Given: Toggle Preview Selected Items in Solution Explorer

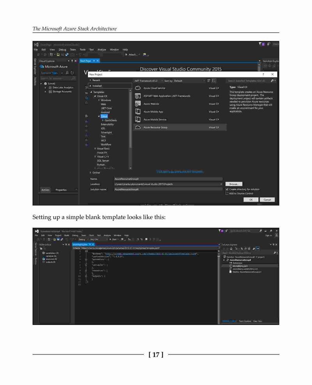Looking at the screenshot, I should 258,249.
